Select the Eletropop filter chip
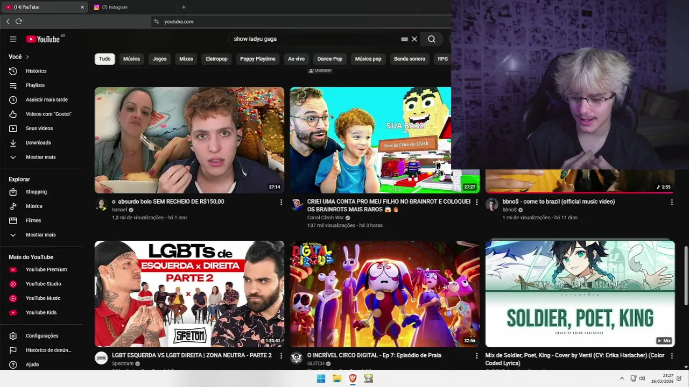The height and width of the screenshot is (387, 689). coord(216,59)
